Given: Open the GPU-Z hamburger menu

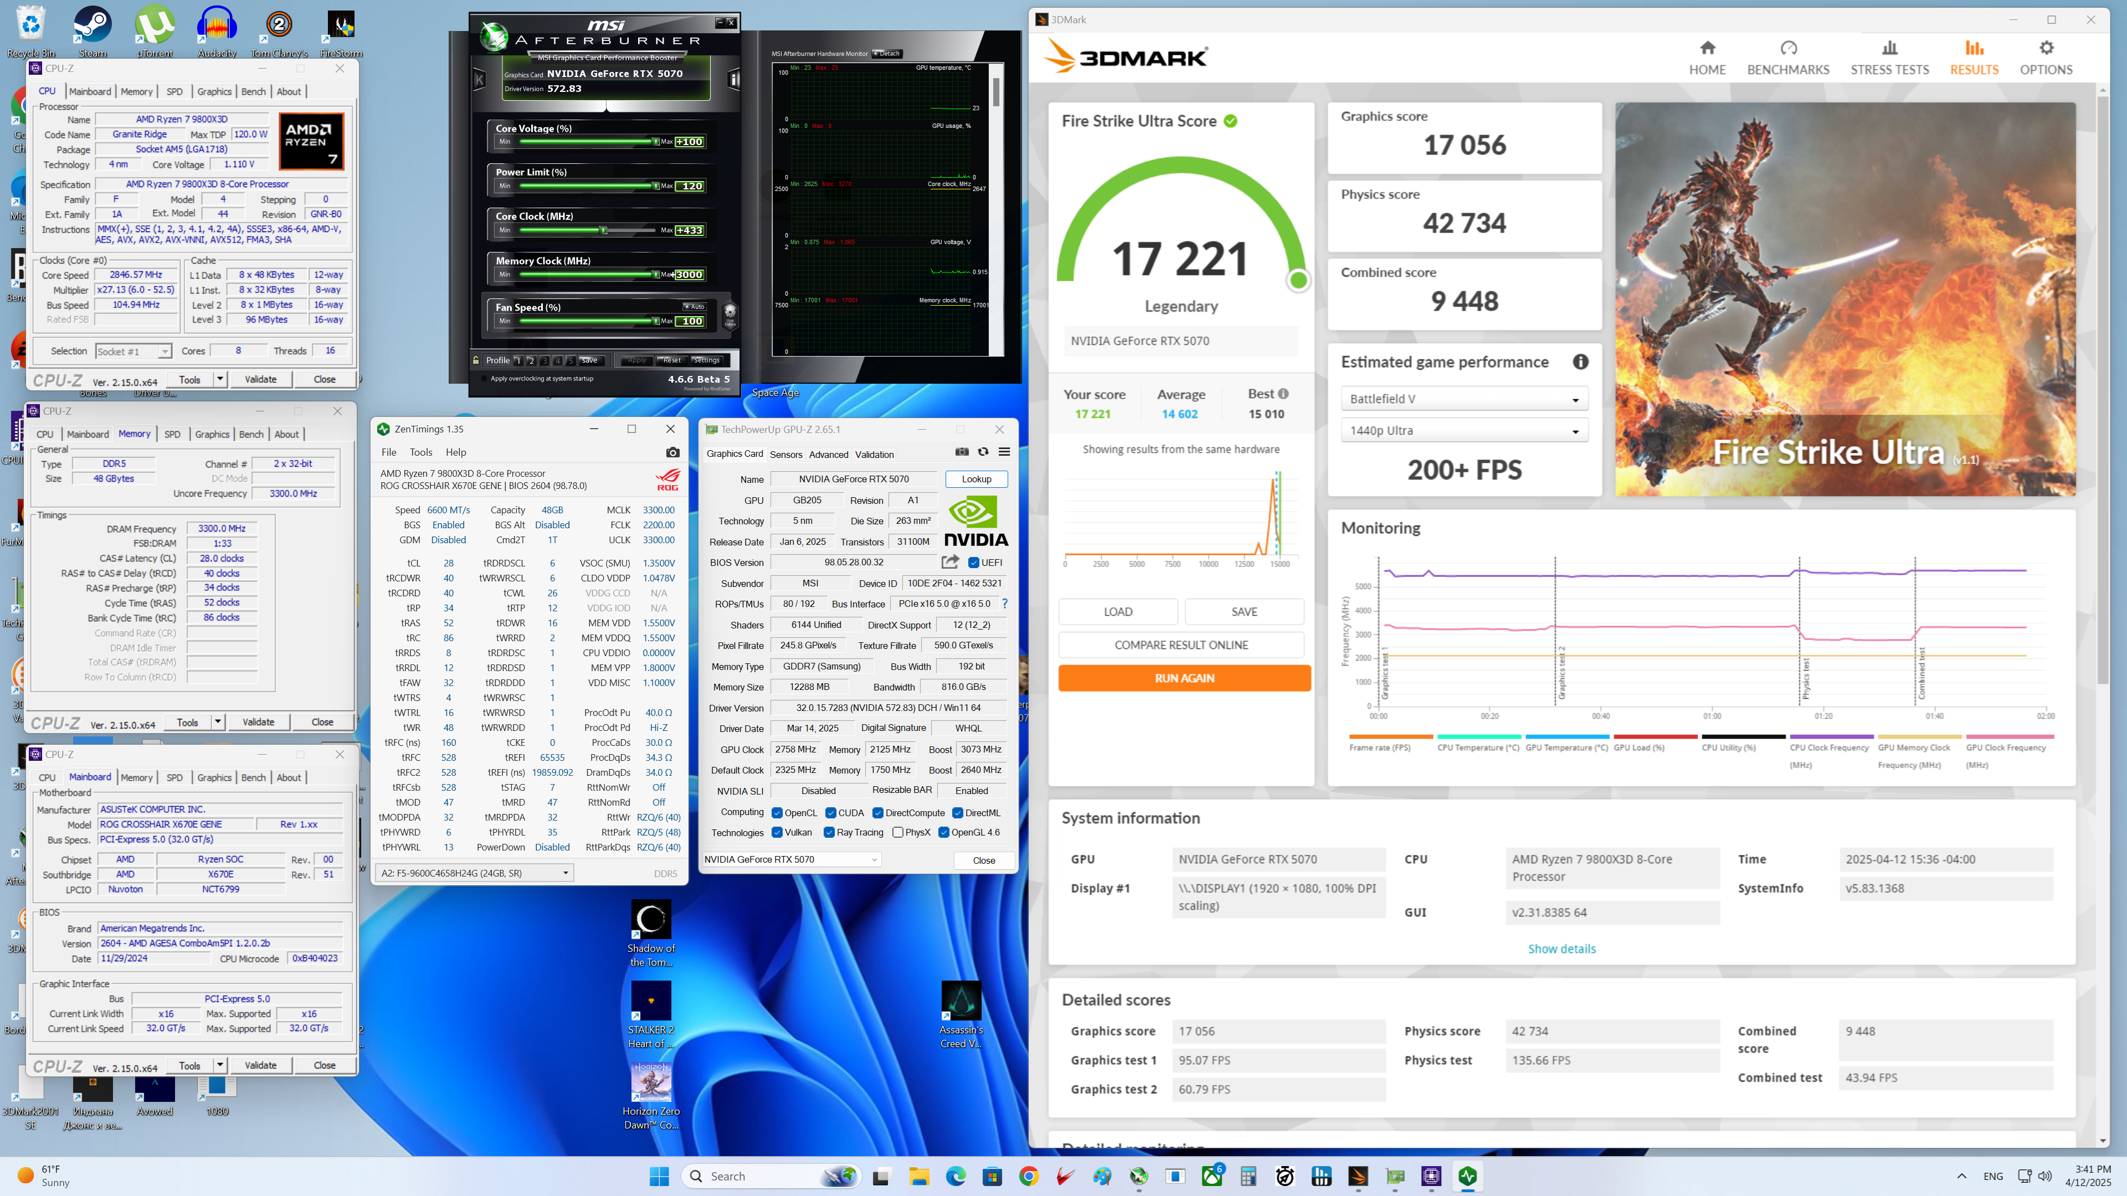Looking at the screenshot, I should 1004,451.
